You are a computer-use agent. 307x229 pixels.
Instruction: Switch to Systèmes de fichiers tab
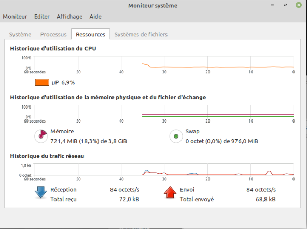pyautogui.click(x=141, y=34)
